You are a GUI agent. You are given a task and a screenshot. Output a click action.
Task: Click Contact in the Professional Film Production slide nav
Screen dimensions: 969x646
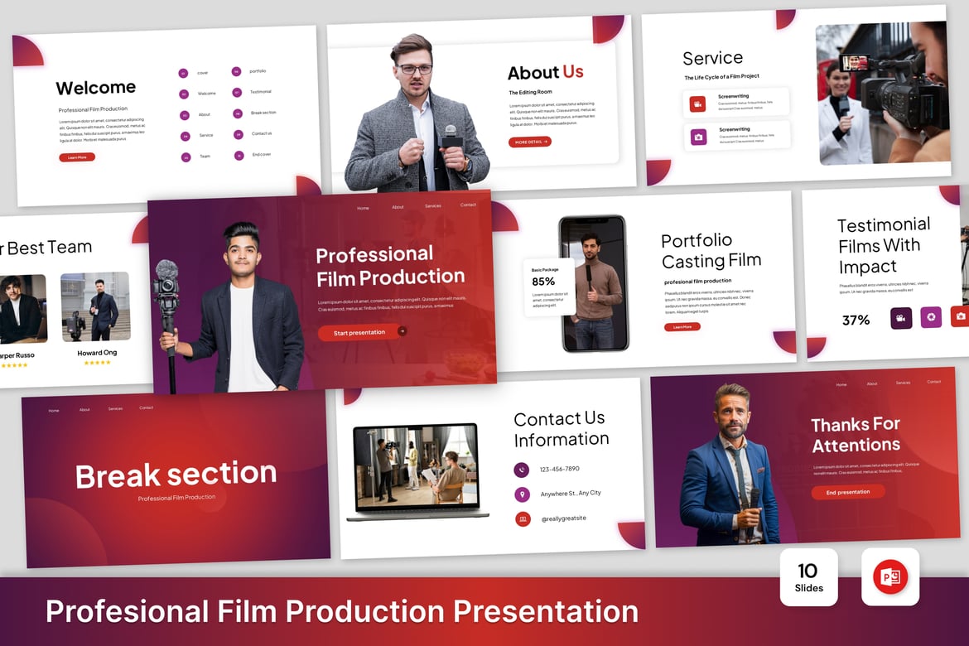click(469, 205)
